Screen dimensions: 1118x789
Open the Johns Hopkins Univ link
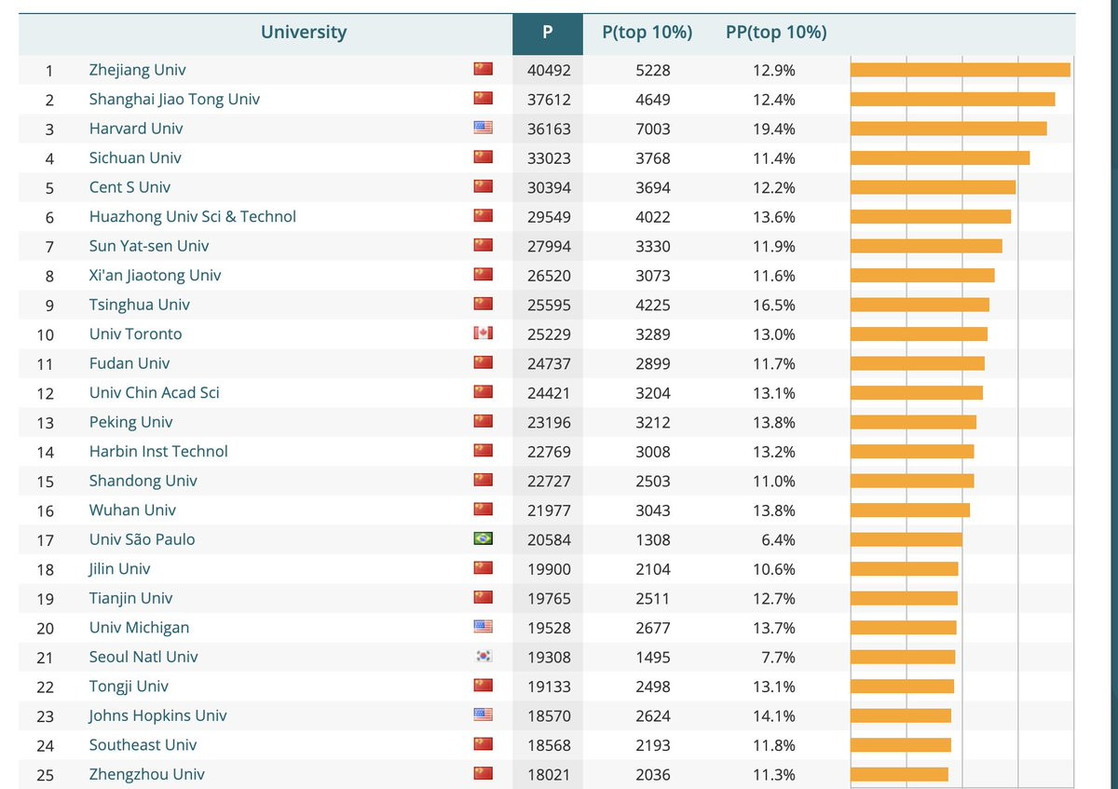158,715
